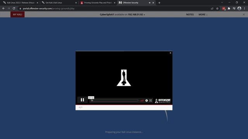
Task: Open the MY KALI button
Action: click(17, 15)
